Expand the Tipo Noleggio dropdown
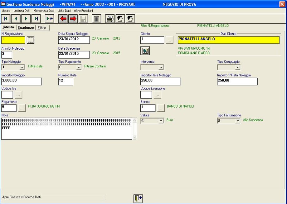 click(x=22, y=67)
